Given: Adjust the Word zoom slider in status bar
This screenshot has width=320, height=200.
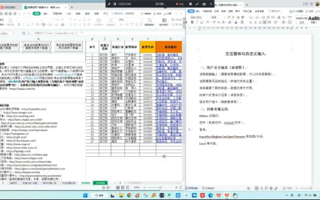Looking at the screenshot, I should [305, 188].
